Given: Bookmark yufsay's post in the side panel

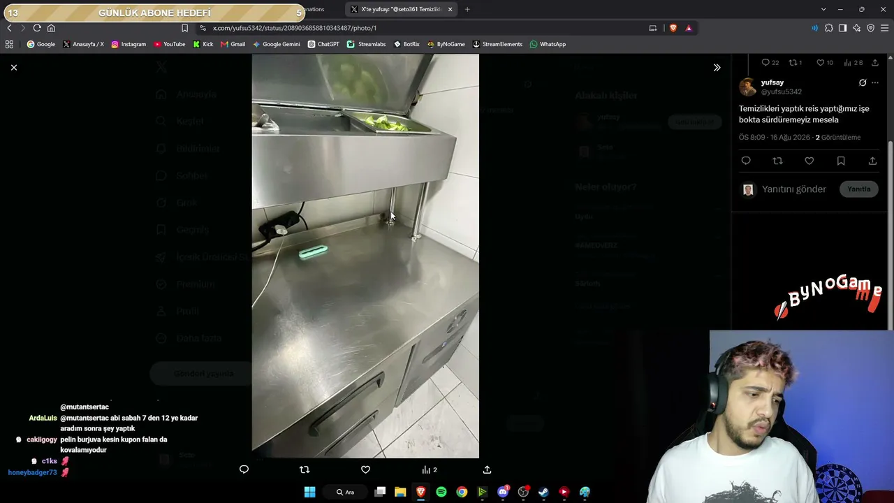Looking at the screenshot, I should 841,161.
